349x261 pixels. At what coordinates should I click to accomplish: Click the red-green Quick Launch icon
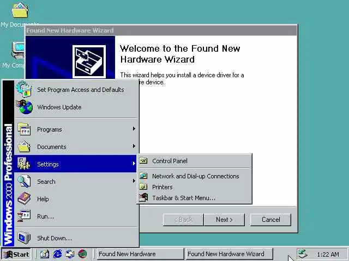click(82, 254)
